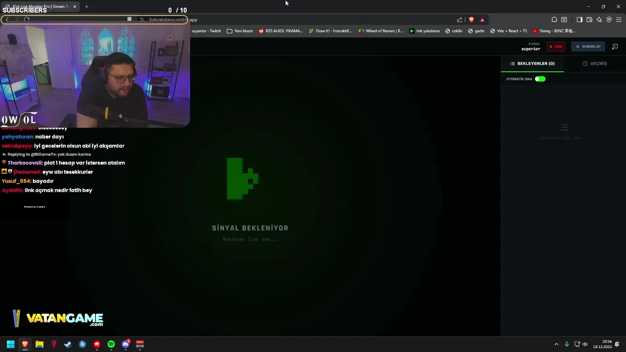Open the gartic bookmark
Screen dimensions: 626x352
pos(476,31)
